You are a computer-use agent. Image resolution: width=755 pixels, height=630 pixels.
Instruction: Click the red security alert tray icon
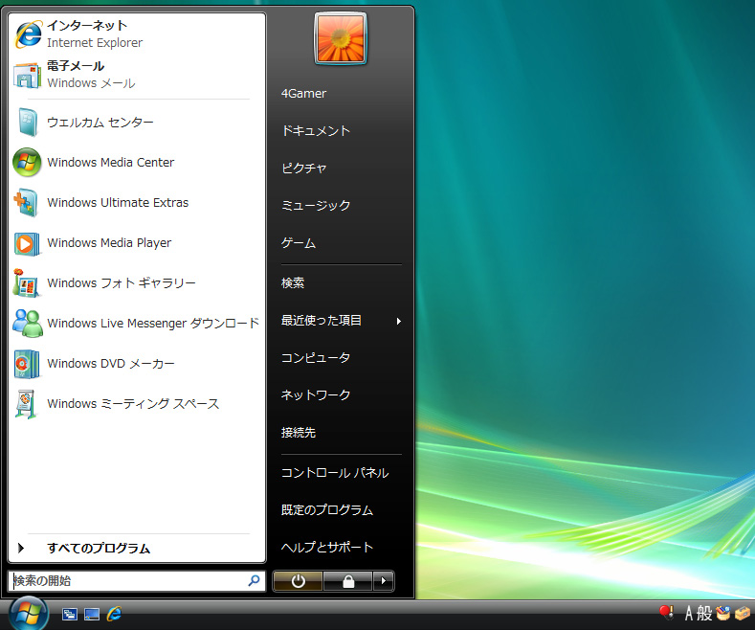pos(666,613)
